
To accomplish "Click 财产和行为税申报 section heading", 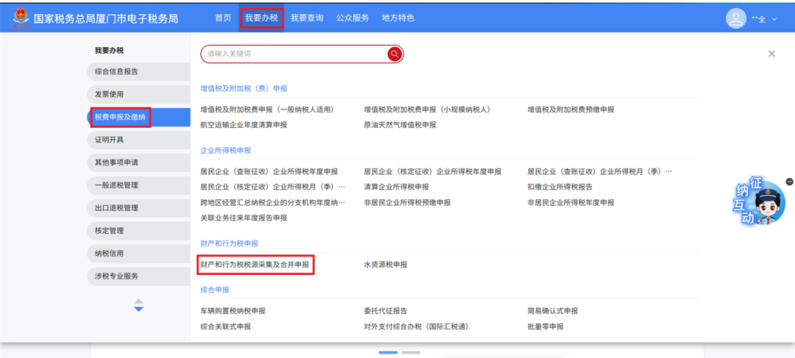I will (x=229, y=243).
